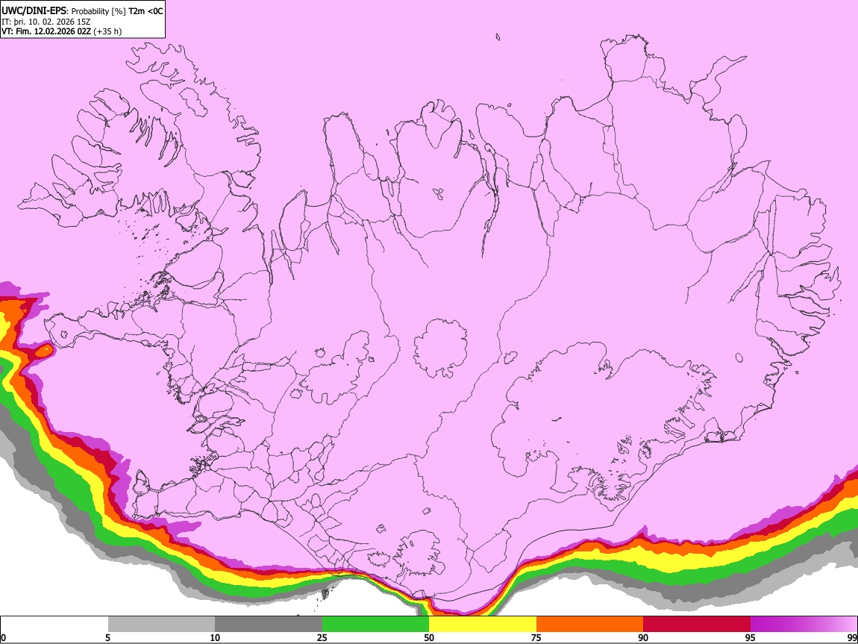Click the green 25–50% legend swatch
Screen dimensions: 858x644
[x=375, y=625]
